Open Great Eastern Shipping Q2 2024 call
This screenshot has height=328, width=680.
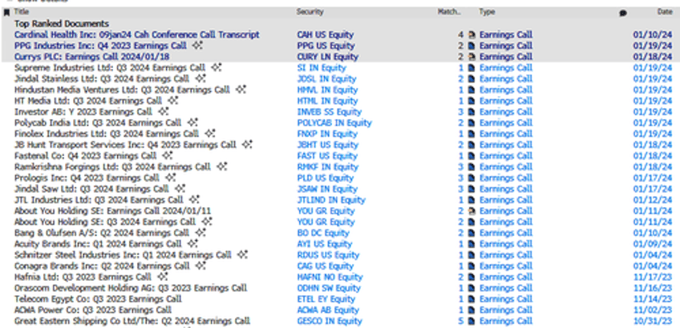point(132,321)
